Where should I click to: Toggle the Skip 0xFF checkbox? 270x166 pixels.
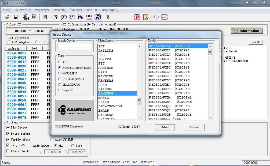8,145
